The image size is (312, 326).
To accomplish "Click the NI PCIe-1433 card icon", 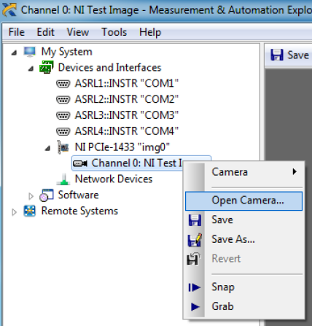I will coord(63,147).
